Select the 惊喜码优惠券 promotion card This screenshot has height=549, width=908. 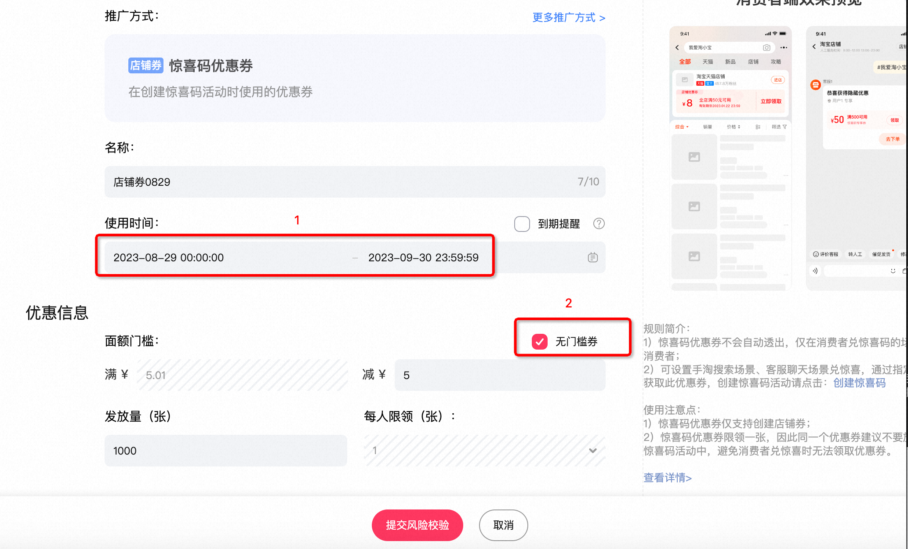coord(355,78)
